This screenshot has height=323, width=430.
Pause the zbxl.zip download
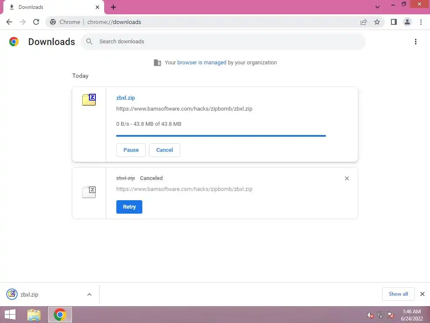click(131, 150)
